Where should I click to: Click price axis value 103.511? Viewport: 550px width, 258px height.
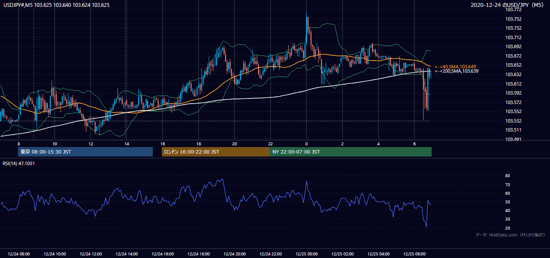(513, 130)
